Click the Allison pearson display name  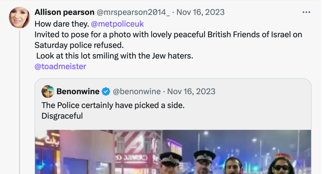(x=64, y=12)
